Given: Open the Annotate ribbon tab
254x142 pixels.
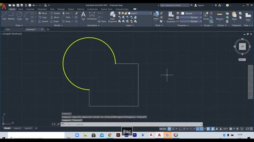Looking at the screenshot, I should click(30, 9).
